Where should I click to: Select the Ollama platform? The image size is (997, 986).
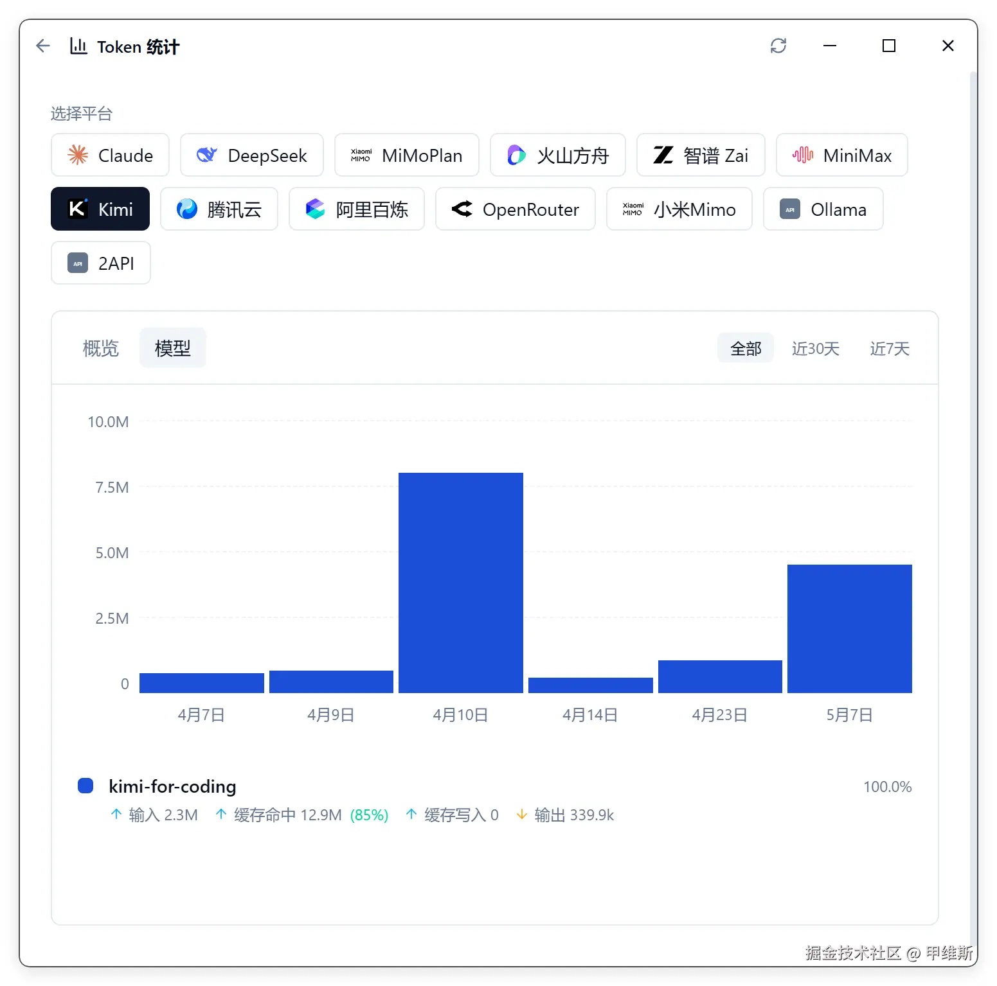(823, 209)
